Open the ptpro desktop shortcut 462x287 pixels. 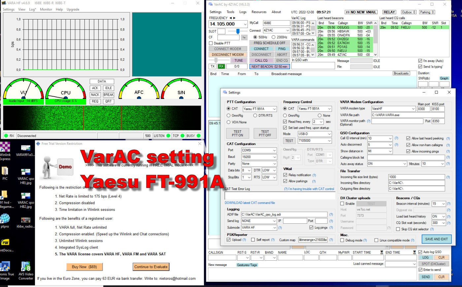[5, 221]
